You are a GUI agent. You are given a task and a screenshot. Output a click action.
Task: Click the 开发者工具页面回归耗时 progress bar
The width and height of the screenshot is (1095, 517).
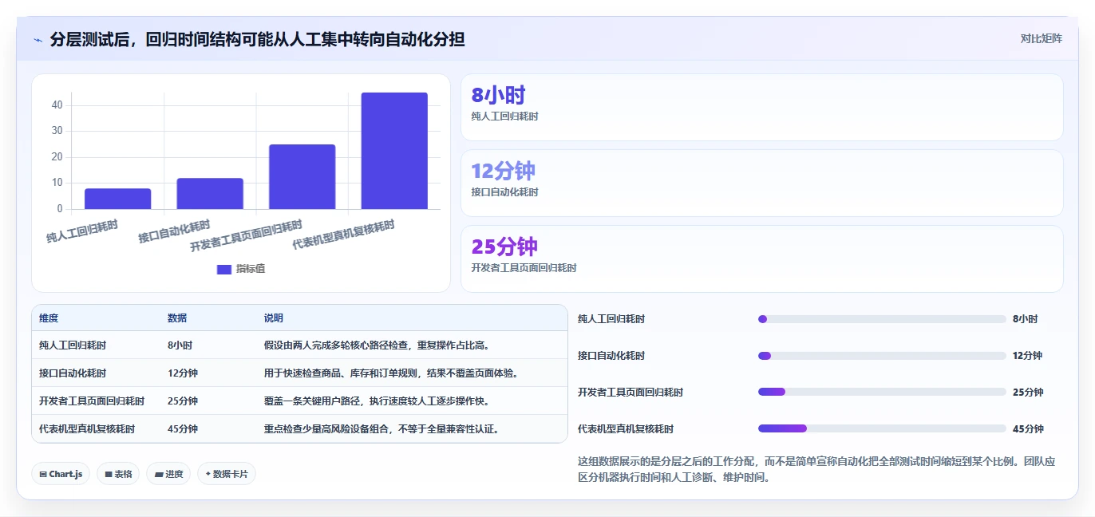point(882,392)
